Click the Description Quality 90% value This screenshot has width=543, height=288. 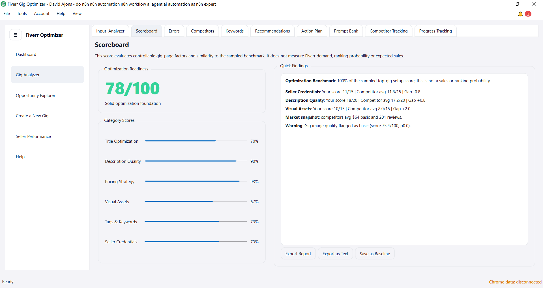(x=254, y=161)
